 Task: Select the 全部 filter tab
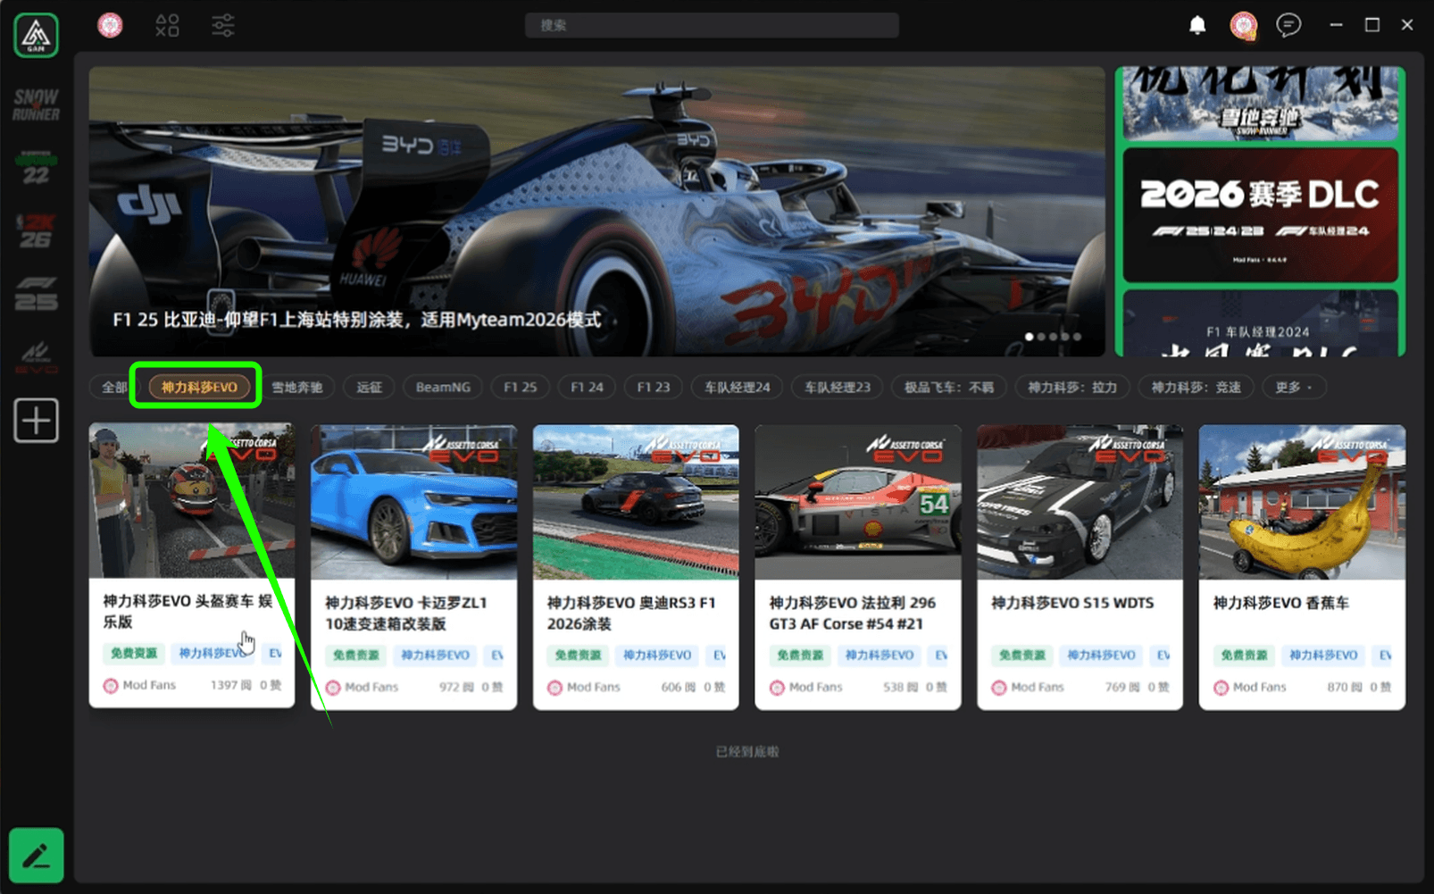click(114, 387)
